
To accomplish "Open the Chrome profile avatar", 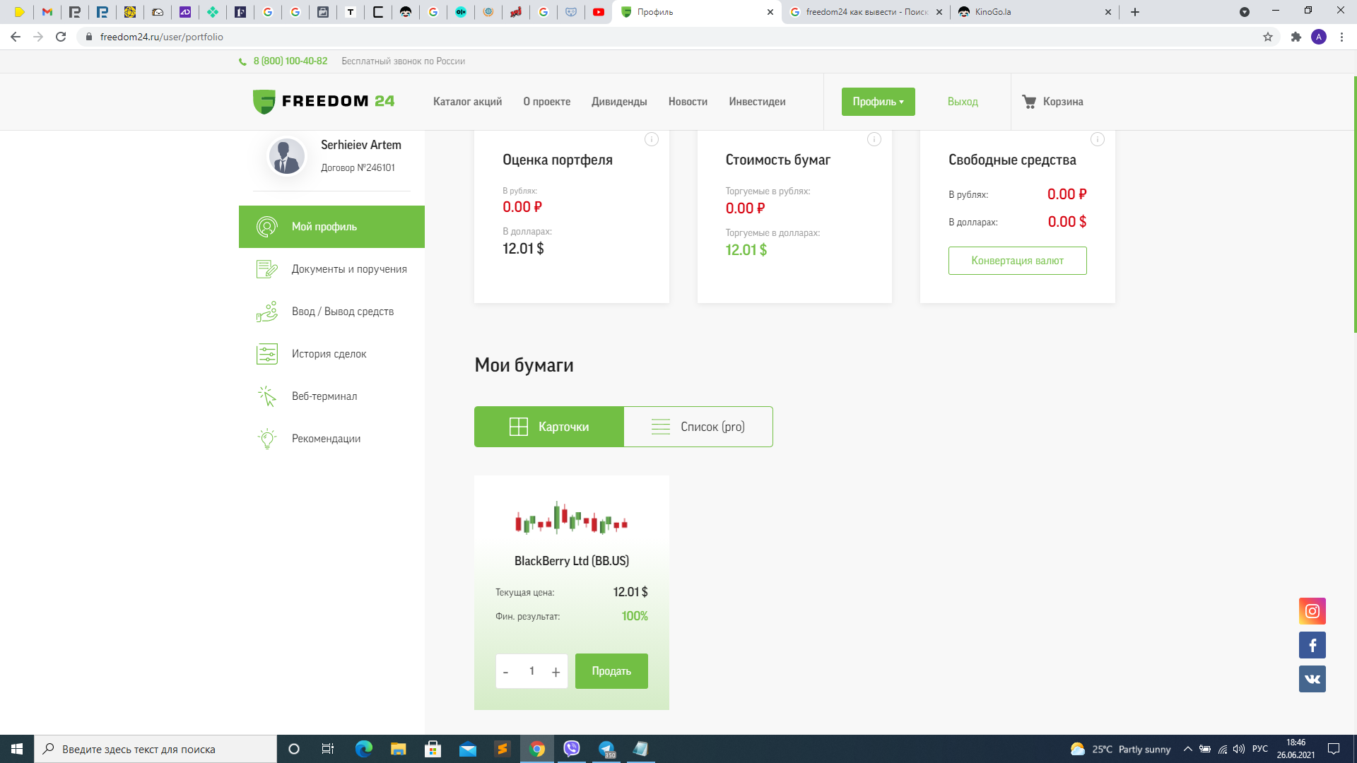I will [x=1319, y=37].
